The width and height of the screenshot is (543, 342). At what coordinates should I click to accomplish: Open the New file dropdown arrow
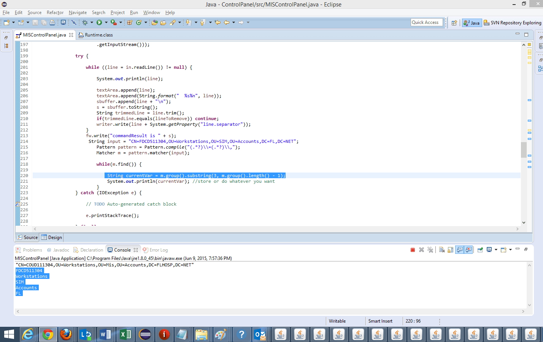coord(13,22)
